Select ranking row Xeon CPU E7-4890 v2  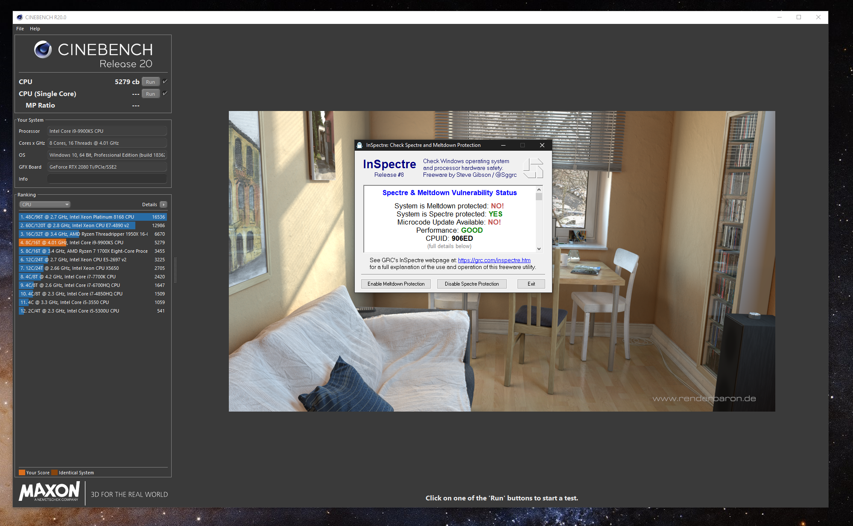(x=93, y=225)
